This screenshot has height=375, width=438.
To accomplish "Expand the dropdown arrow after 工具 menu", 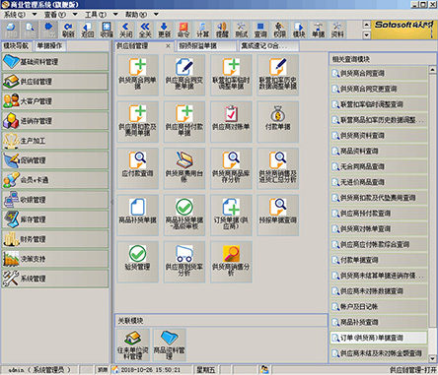I will [x=115, y=15].
